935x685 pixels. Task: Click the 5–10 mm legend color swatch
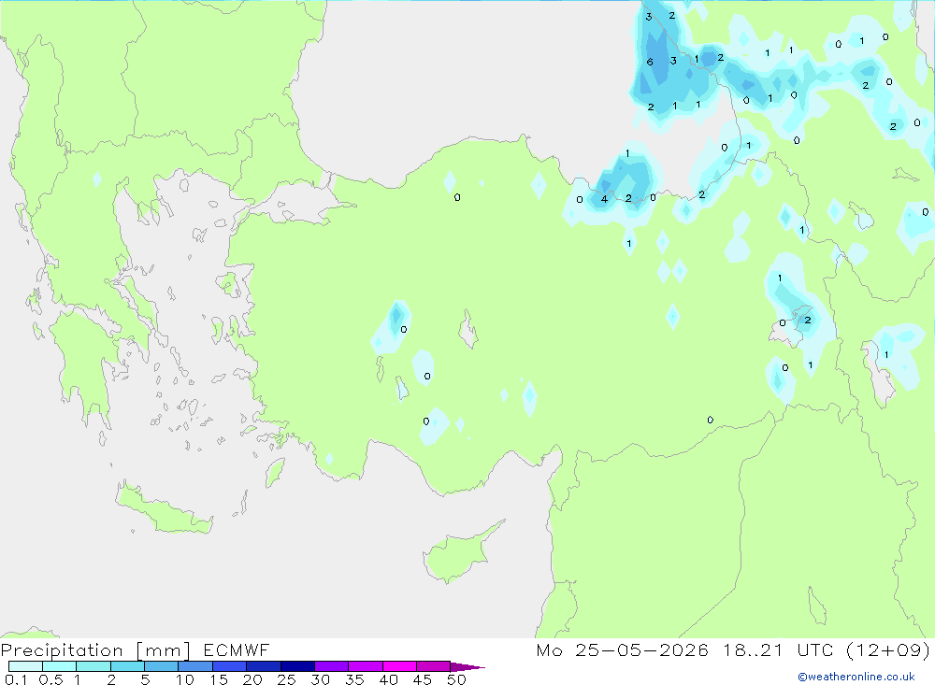[x=161, y=666]
